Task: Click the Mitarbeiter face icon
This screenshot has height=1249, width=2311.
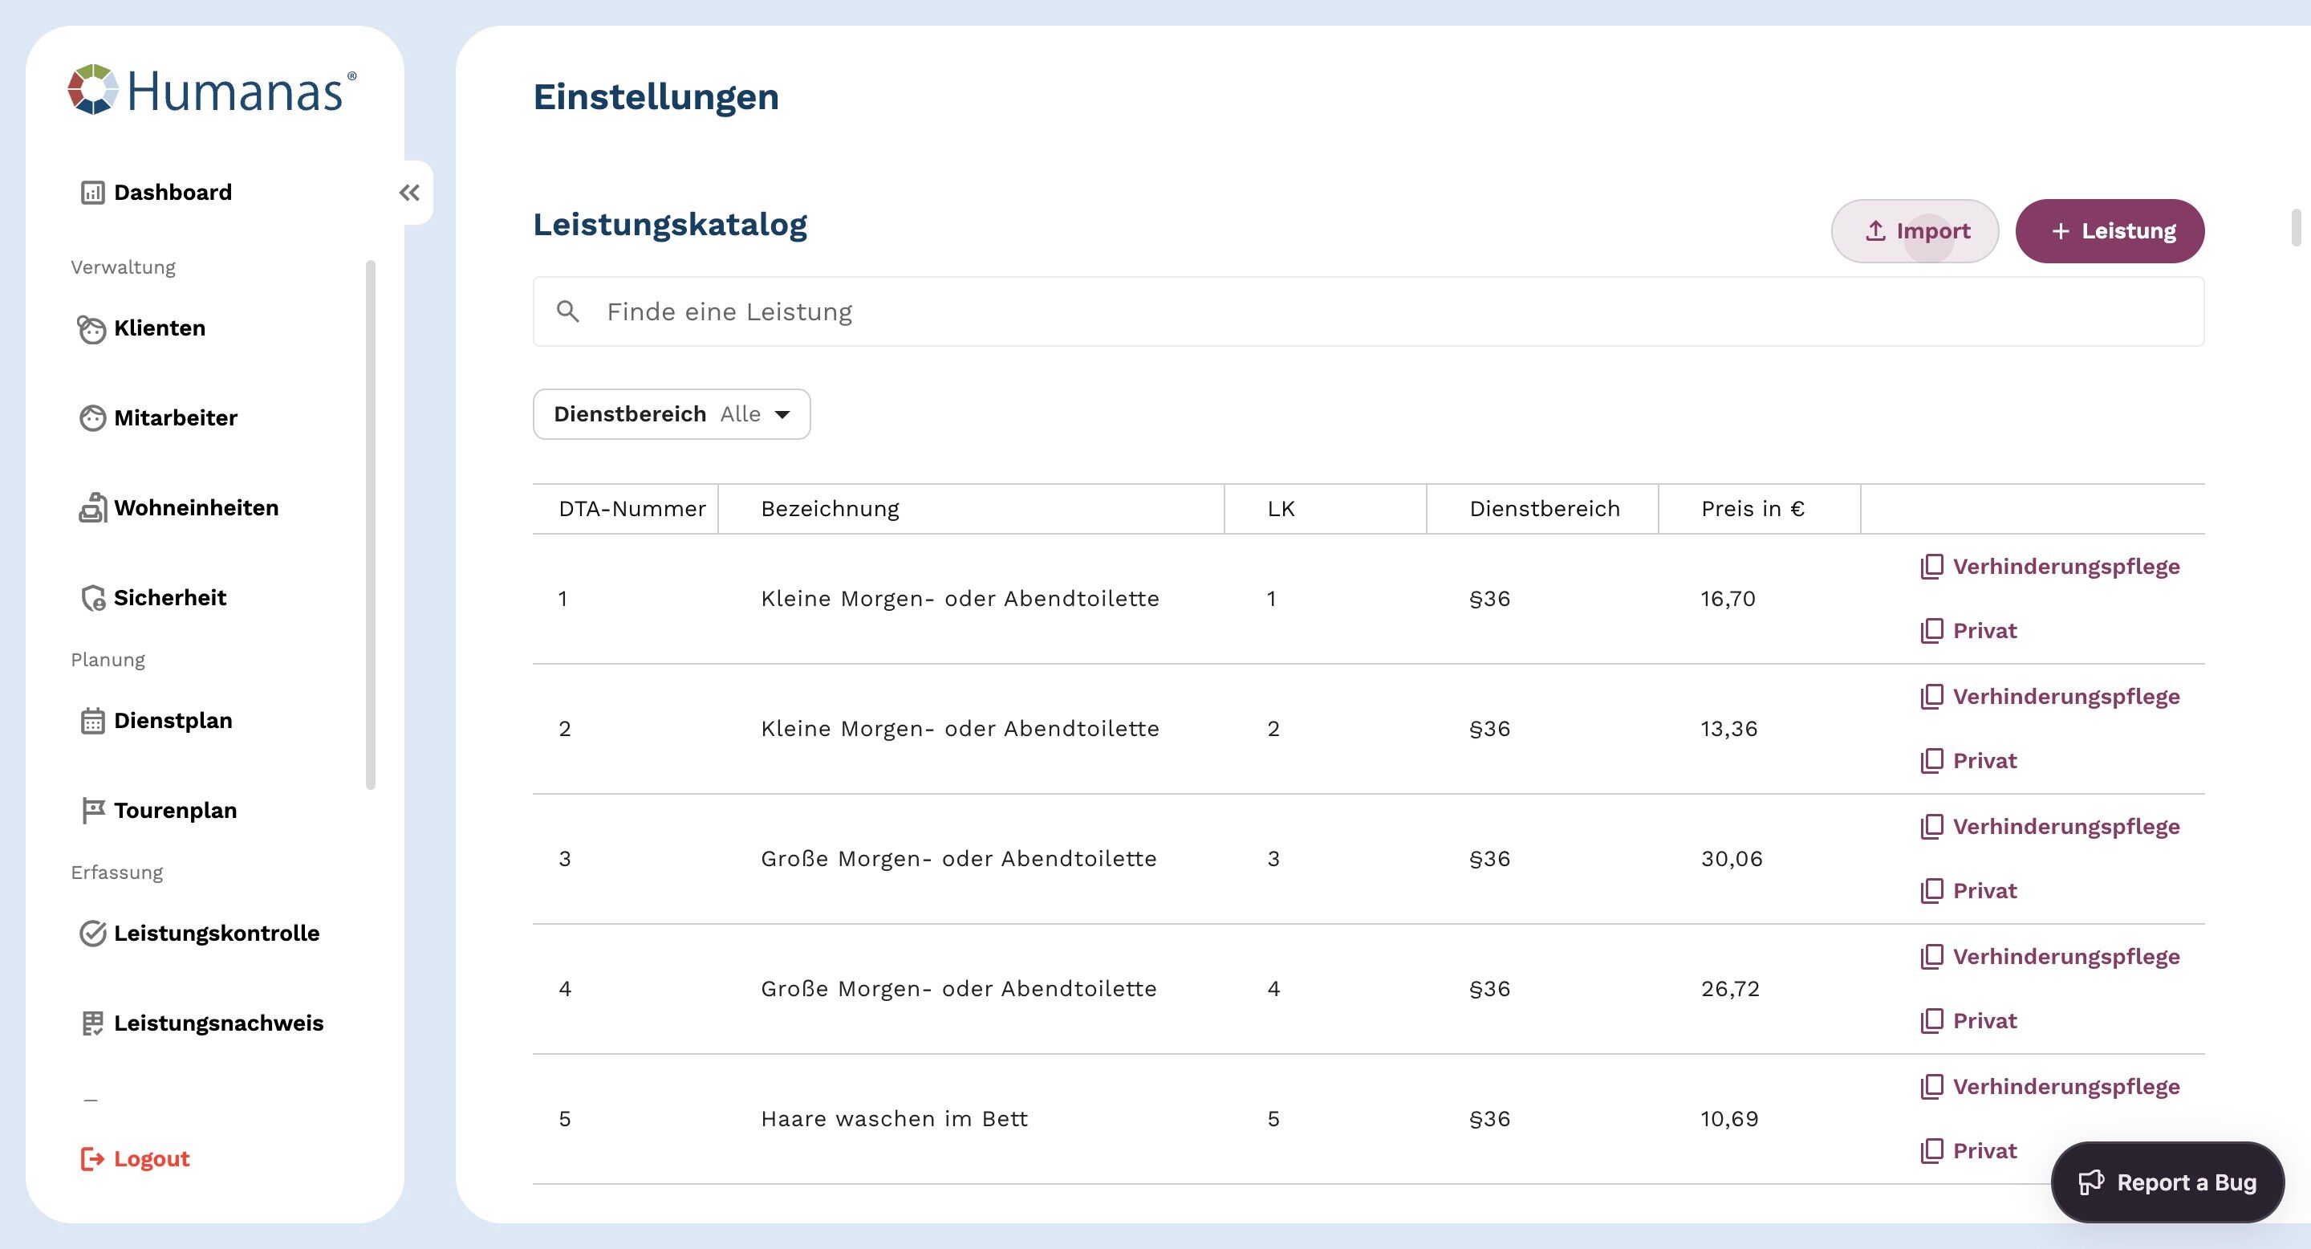Action: 92,418
